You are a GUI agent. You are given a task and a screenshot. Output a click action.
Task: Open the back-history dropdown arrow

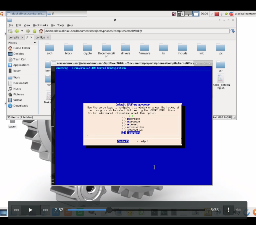point(22,31)
